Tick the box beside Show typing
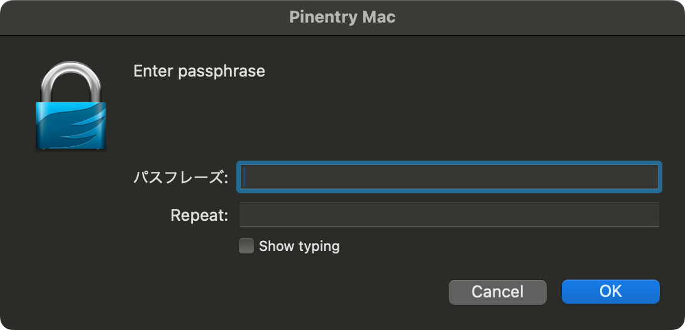Image resolution: width=685 pixels, height=330 pixels. click(246, 246)
